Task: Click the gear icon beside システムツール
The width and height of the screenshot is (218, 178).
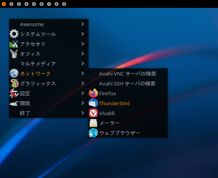Action: coord(14,34)
